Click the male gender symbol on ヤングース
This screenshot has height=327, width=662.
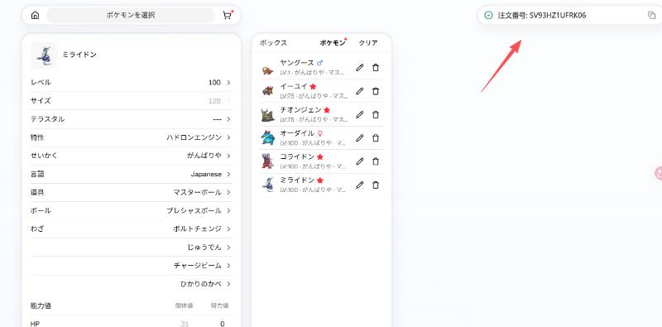319,63
